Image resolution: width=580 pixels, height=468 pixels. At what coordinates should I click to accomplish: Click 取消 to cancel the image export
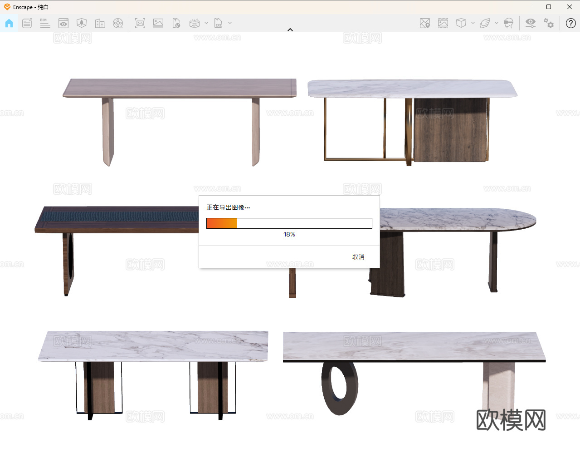click(x=358, y=257)
